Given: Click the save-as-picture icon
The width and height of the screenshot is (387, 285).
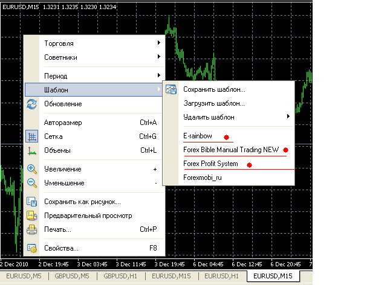Looking at the screenshot, I should click(x=32, y=202).
